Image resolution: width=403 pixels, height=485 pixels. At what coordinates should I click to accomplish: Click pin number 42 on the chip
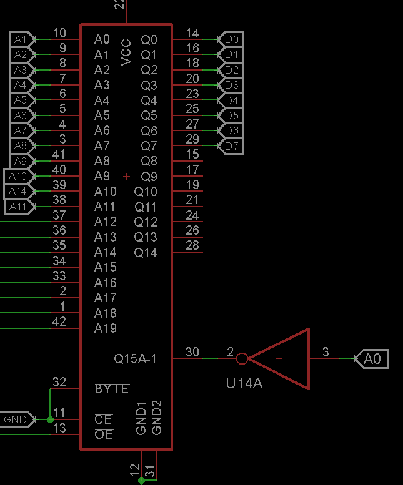(x=59, y=321)
